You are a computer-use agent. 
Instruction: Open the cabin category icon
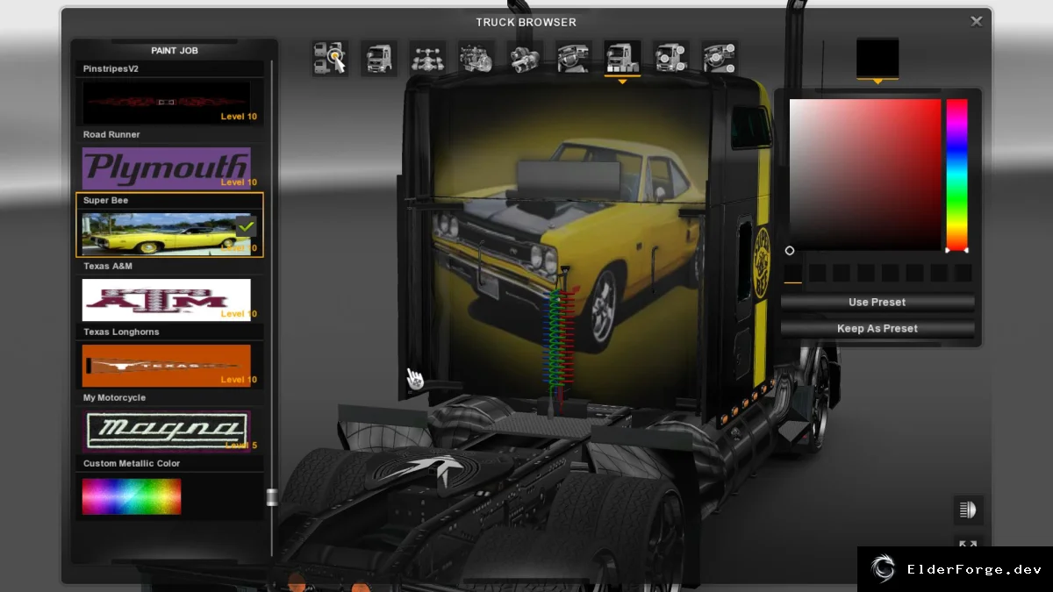379,59
